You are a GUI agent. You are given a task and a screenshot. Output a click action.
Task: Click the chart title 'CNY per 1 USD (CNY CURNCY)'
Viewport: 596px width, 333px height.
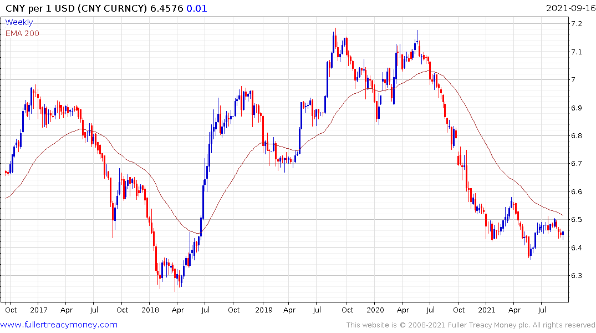(x=76, y=8)
